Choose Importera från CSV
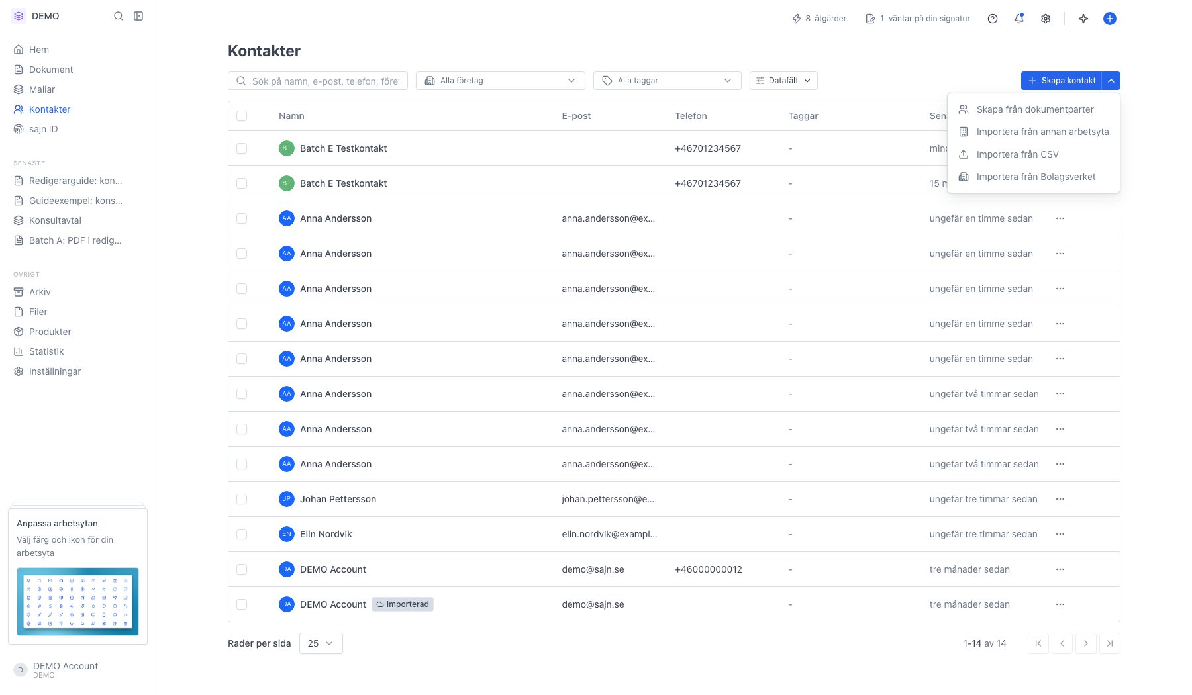1192x695 pixels. pyautogui.click(x=1034, y=154)
